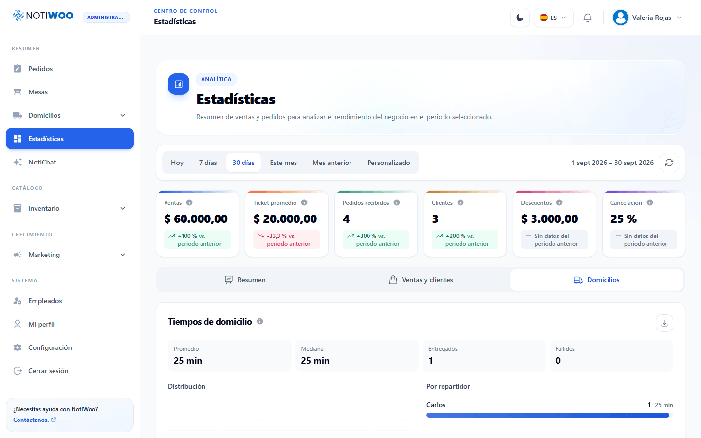Show info for Tiempos de domicilio heading
Image resolution: width=701 pixels, height=438 pixels.
click(260, 321)
